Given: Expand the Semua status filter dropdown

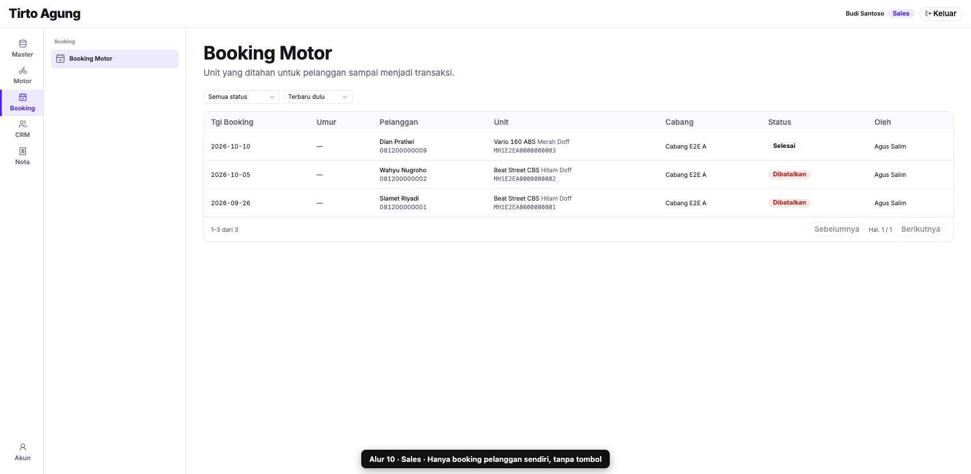Looking at the screenshot, I should (x=242, y=97).
